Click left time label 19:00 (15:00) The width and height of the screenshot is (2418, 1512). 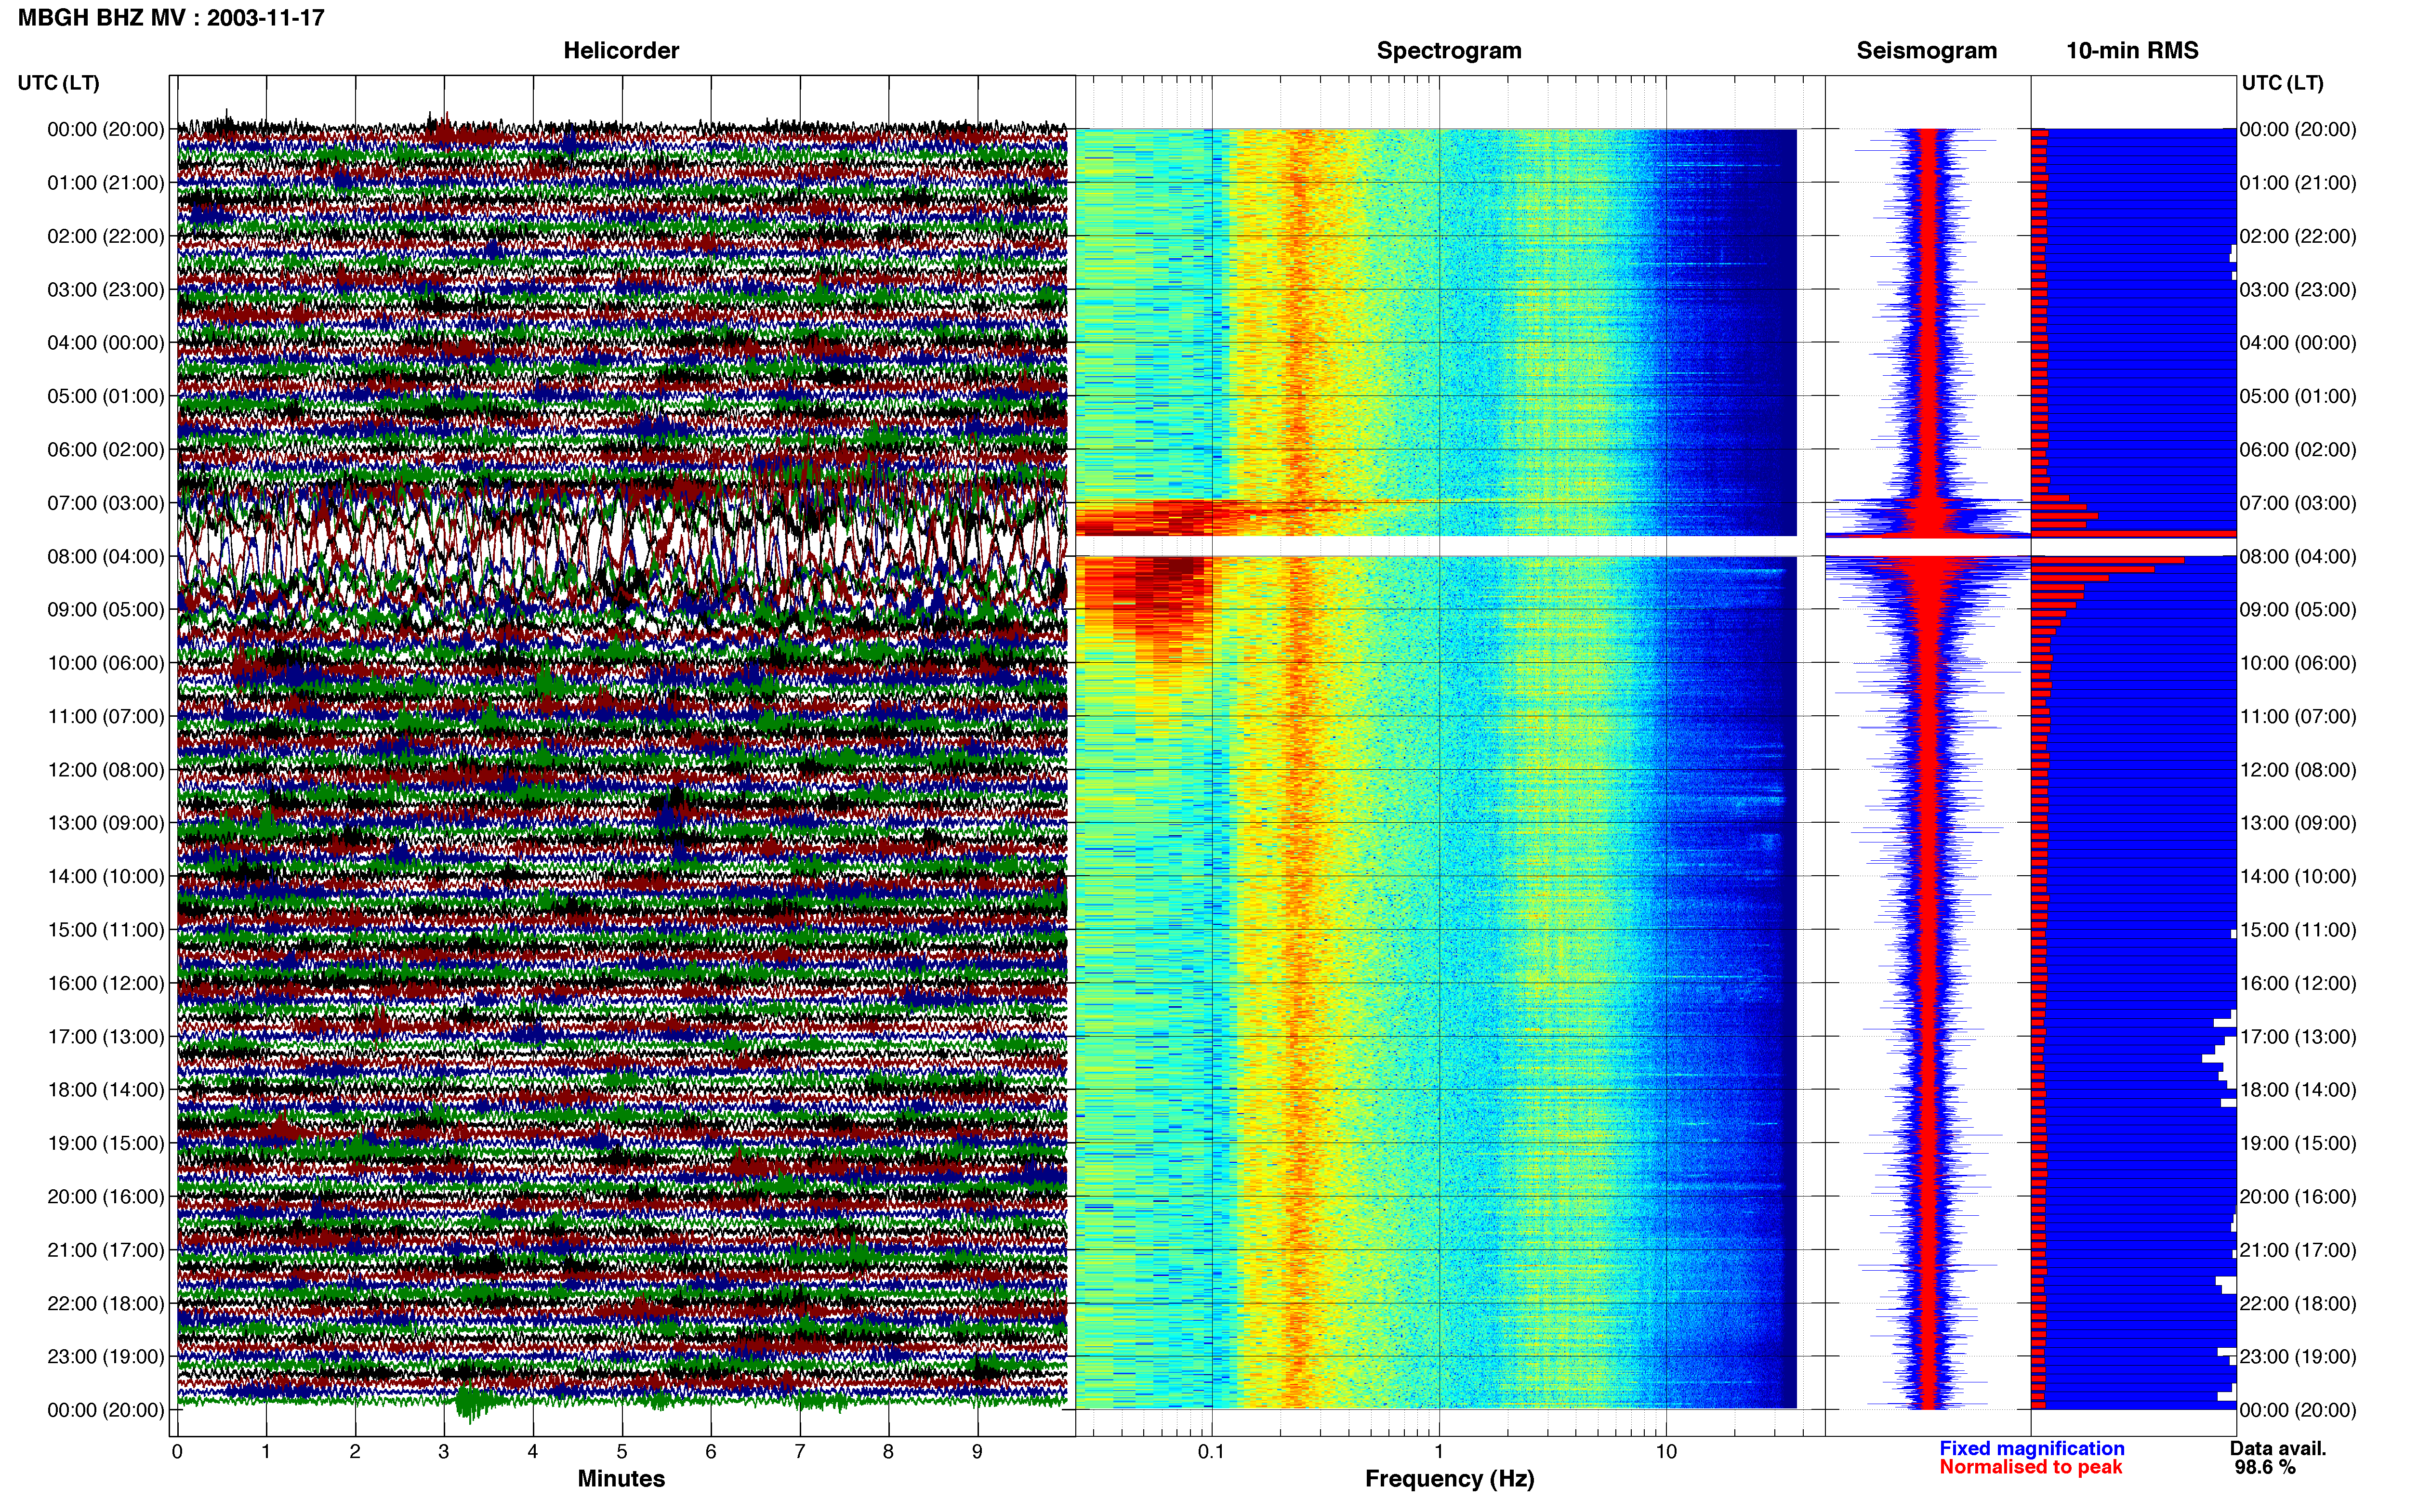[106, 1142]
